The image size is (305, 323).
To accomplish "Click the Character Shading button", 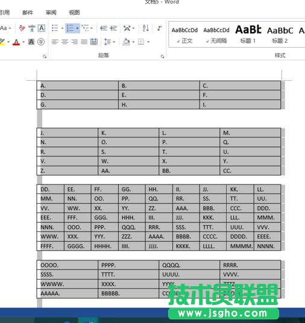I will click(x=31, y=42).
